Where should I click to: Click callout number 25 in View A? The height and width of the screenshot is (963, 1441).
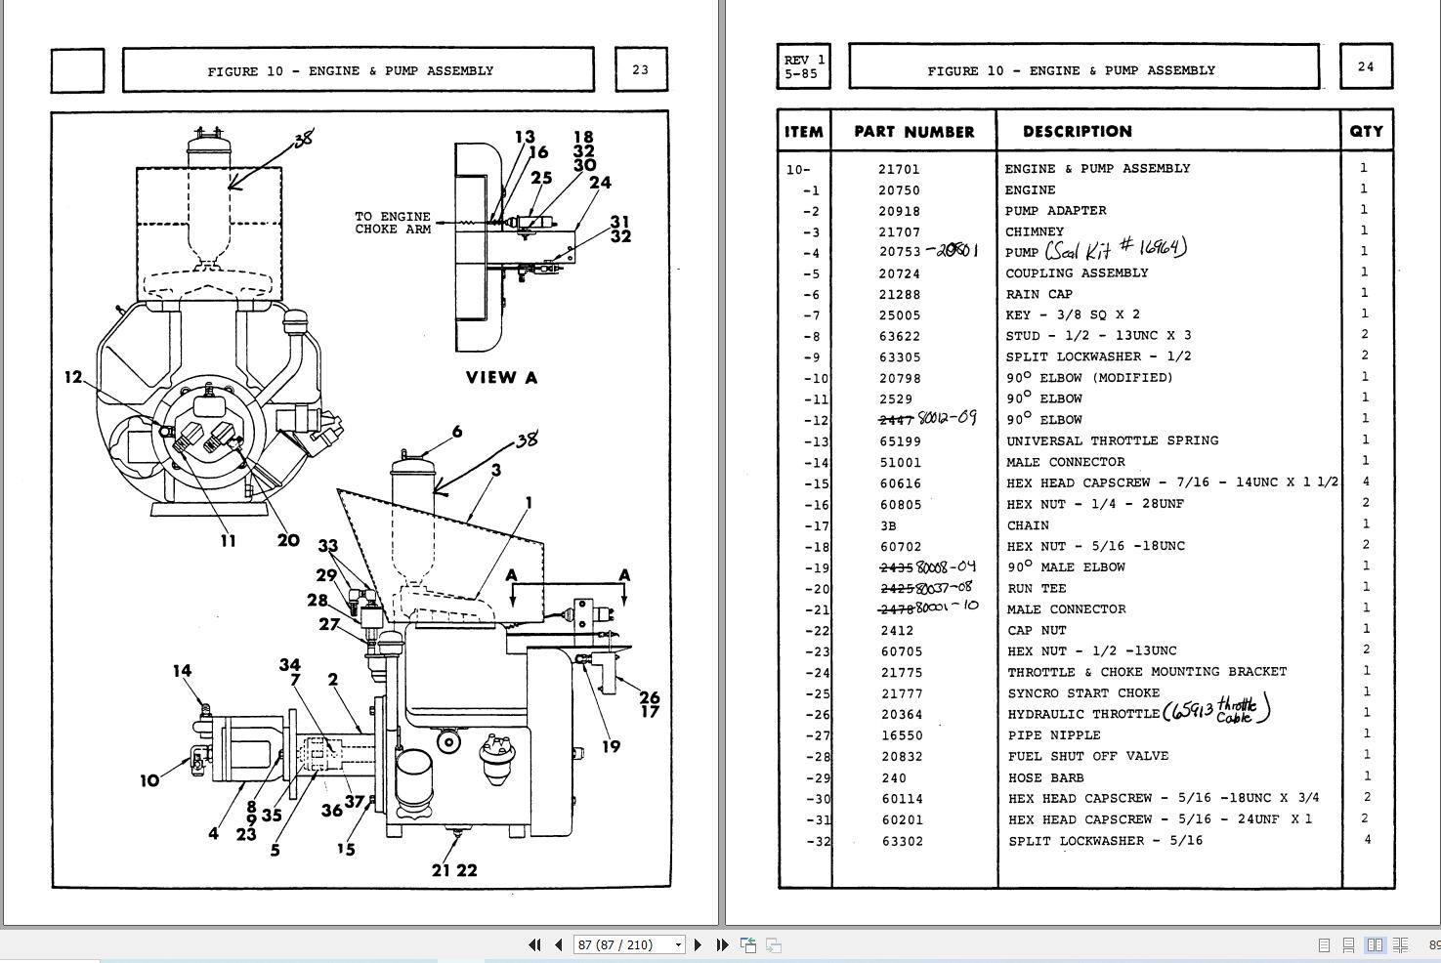pos(541,177)
